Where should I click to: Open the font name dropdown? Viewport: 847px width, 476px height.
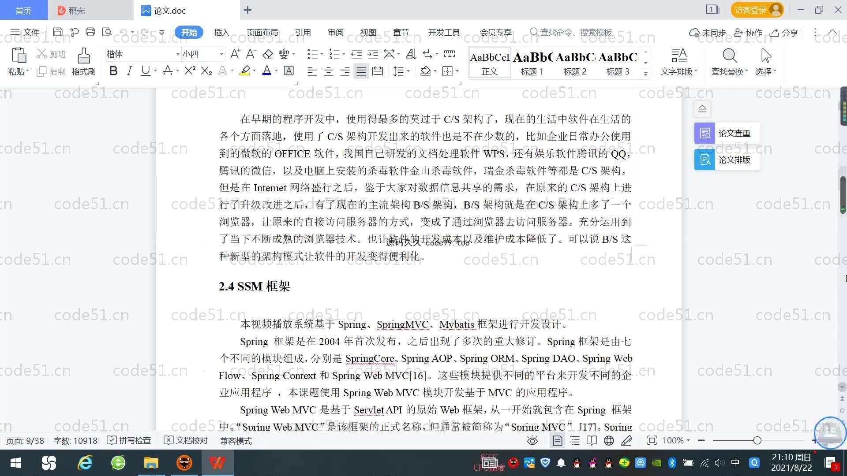pyautogui.click(x=178, y=54)
